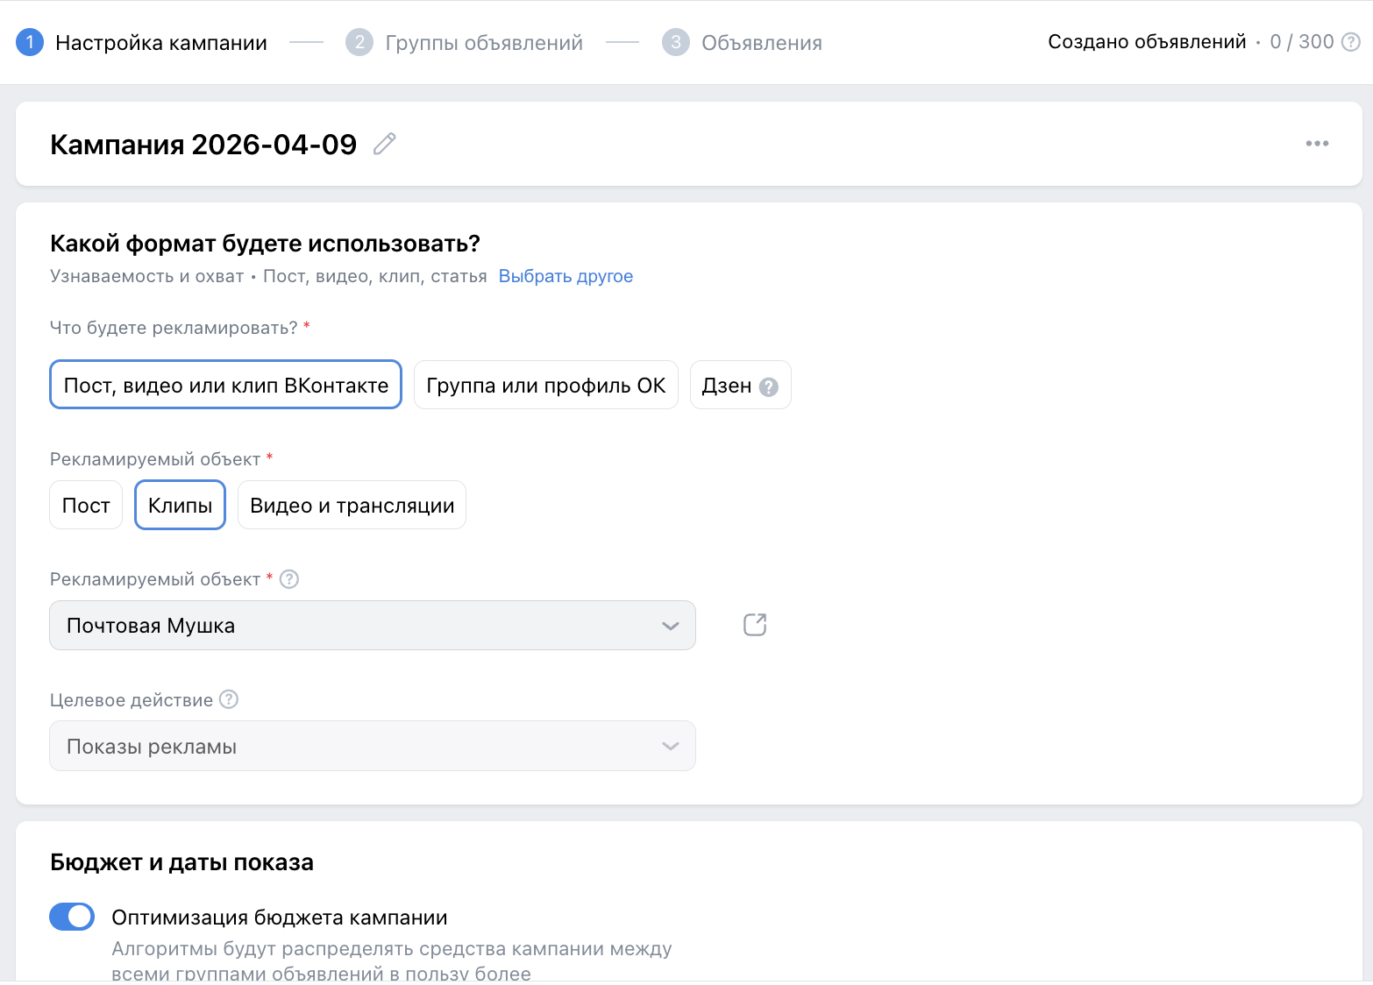
Task: Click the help icon near the 0/300 counter
Action: point(1350,41)
